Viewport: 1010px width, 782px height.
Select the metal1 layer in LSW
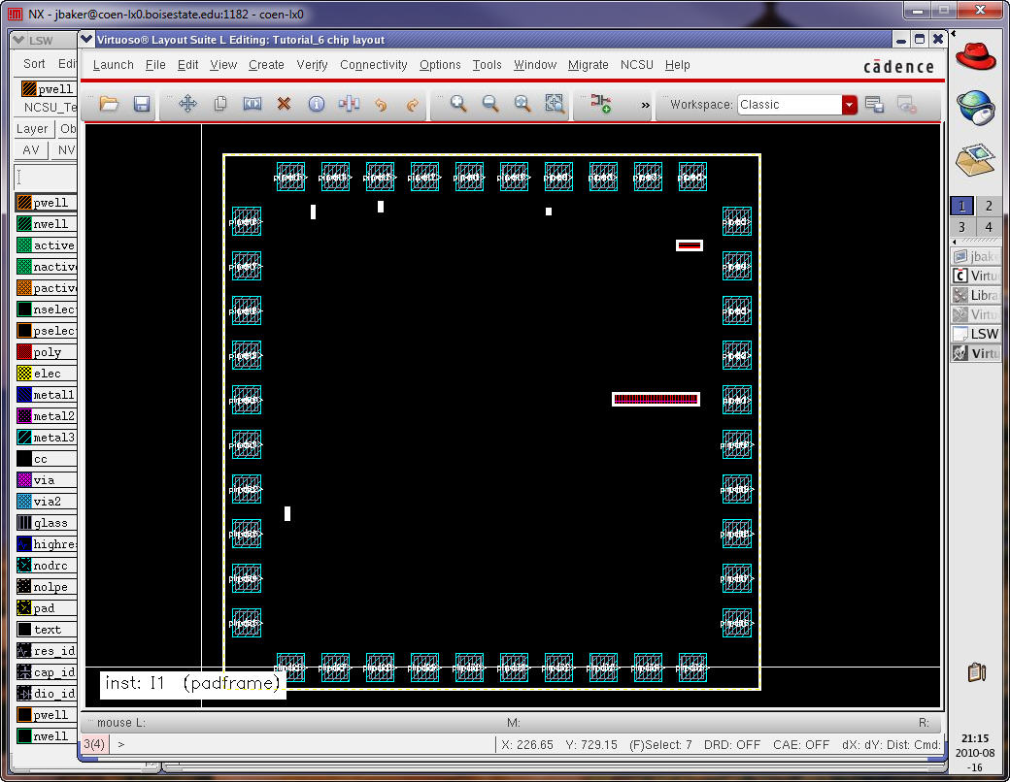[x=47, y=395]
